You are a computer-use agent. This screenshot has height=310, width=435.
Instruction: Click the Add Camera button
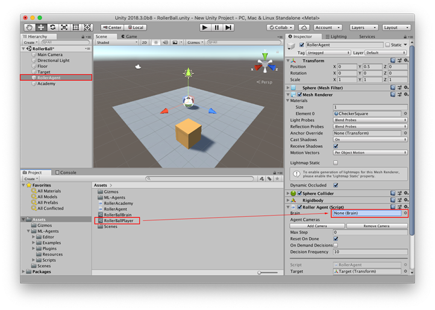[x=317, y=226]
